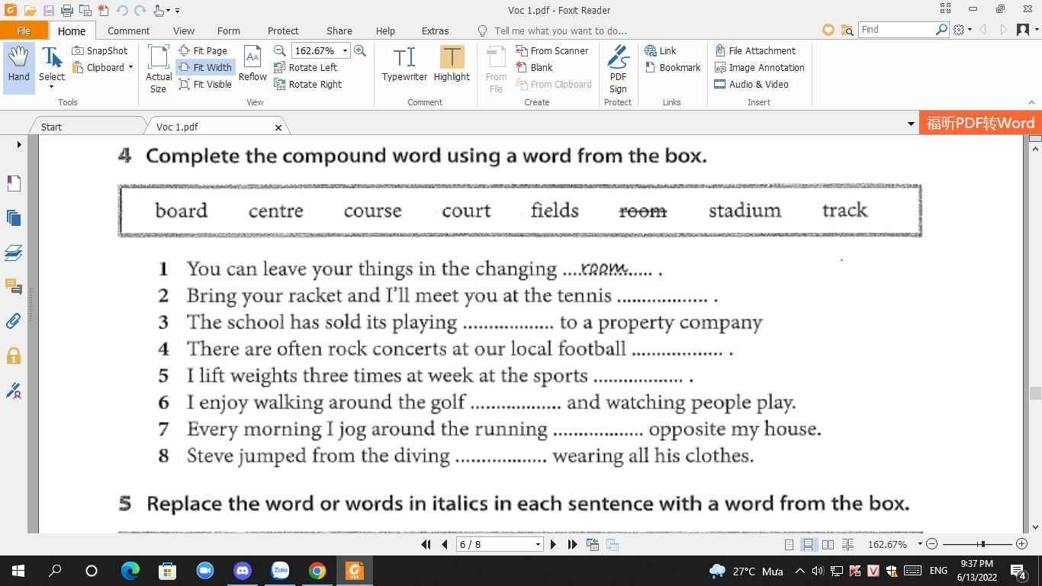The image size is (1042, 586).
Task: Open the page number dropdown
Action: tap(538, 544)
